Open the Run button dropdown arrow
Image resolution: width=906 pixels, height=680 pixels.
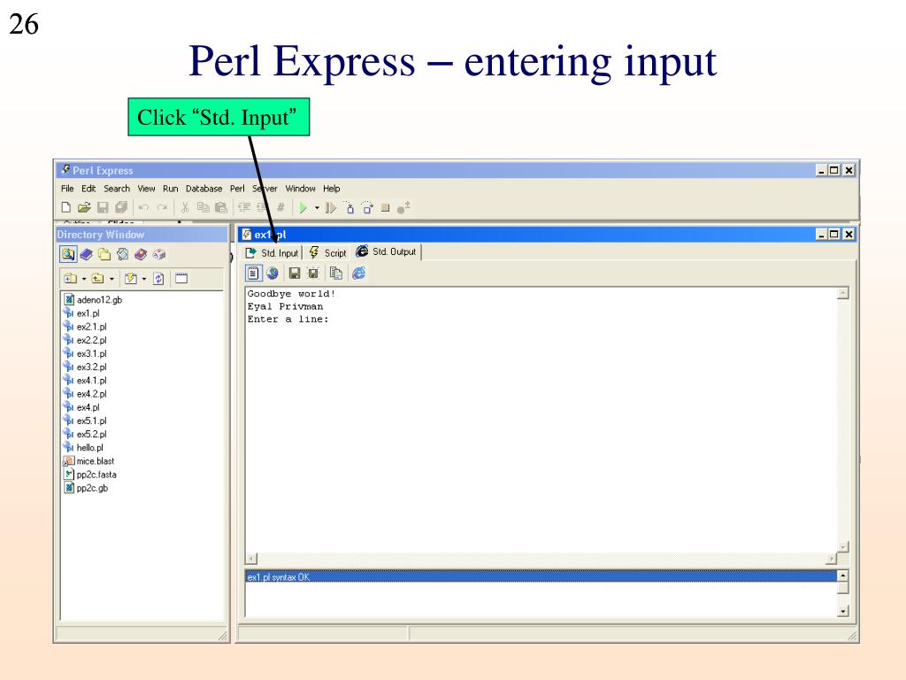point(317,207)
